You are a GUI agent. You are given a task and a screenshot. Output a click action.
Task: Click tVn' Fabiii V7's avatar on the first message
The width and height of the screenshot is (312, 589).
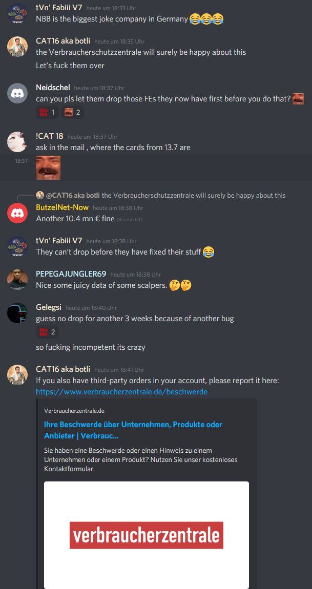coord(17,13)
